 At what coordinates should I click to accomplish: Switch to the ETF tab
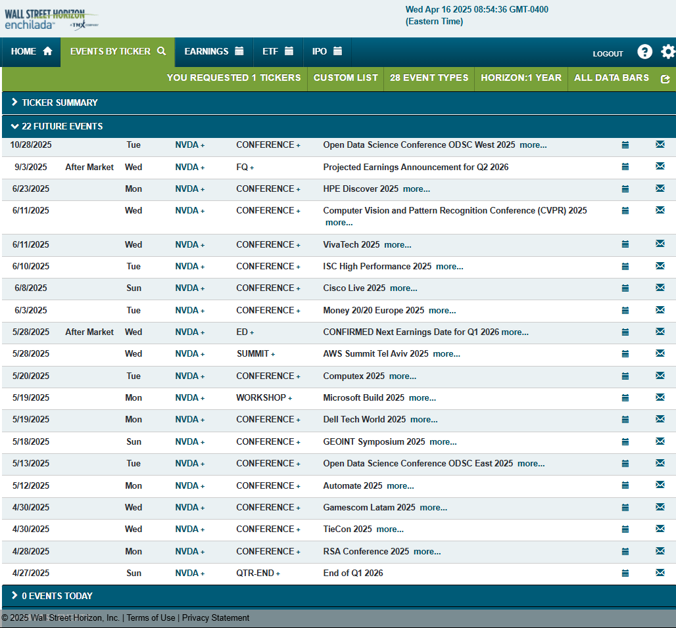click(278, 51)
